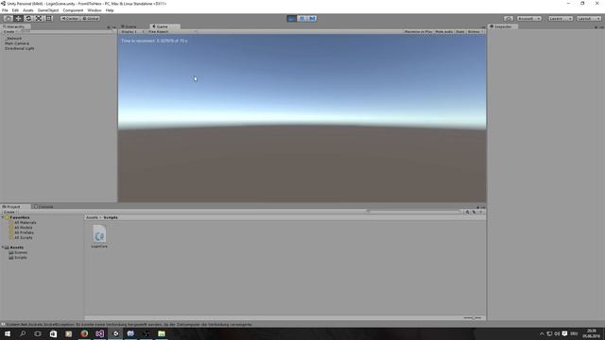Pause the running game
The height and width of the screenshot is (340, 605).
point(302,19)
